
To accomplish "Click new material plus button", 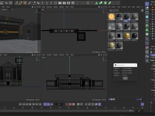I will point(111,11).
